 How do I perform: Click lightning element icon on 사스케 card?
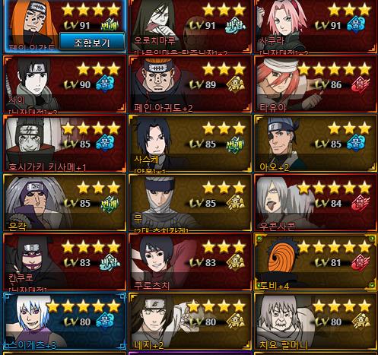pos(235,144)
